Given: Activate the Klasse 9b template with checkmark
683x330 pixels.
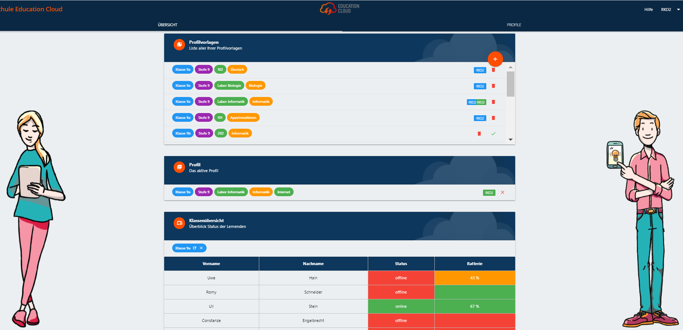Looking at the screenshot, I should (x=493, y=134).
